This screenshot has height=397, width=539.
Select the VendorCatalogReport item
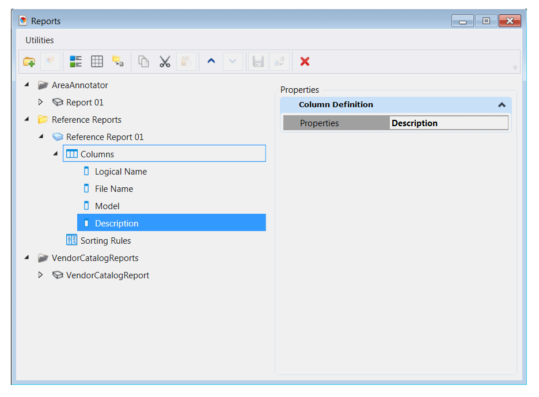pyautogui.click(x=108, y=275)
